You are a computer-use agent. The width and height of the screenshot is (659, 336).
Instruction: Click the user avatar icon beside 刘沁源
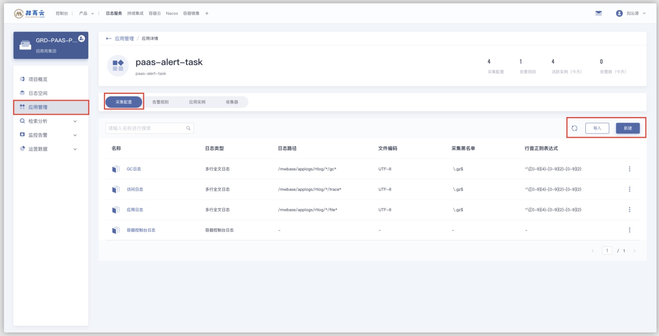coord(619,13)
